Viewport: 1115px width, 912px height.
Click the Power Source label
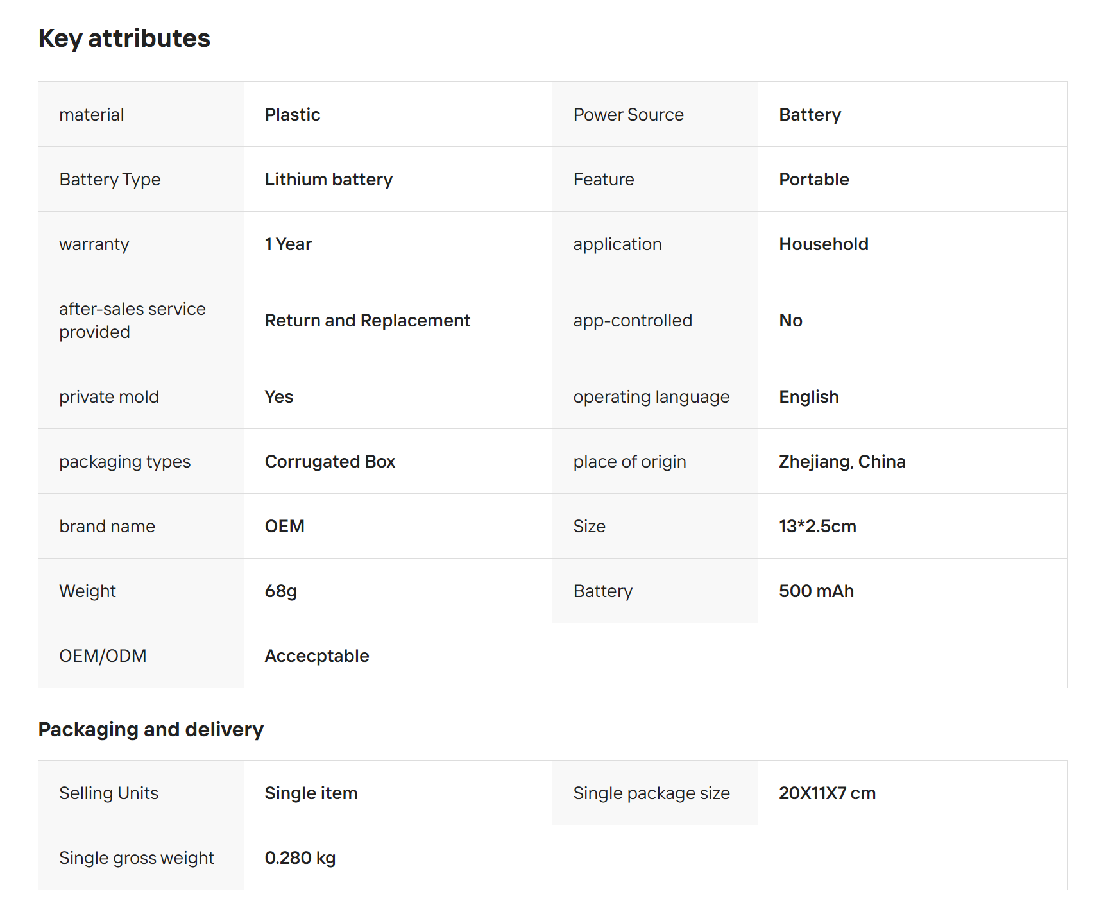point(628,115)
